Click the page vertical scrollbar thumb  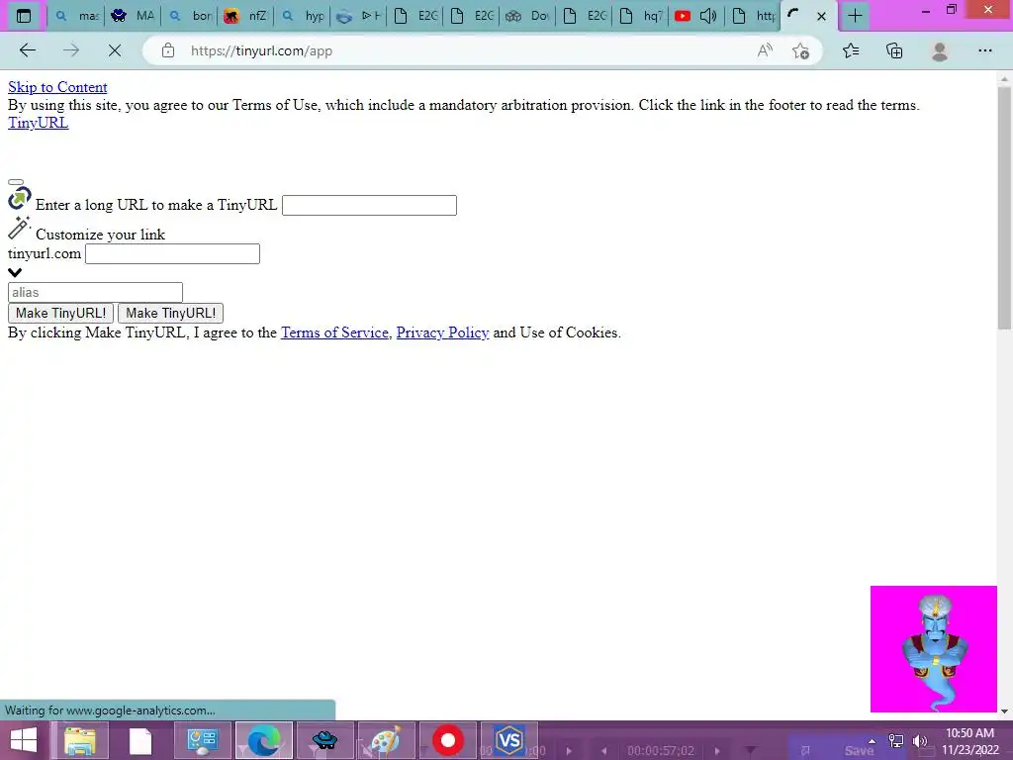[x=1004, y=209]
